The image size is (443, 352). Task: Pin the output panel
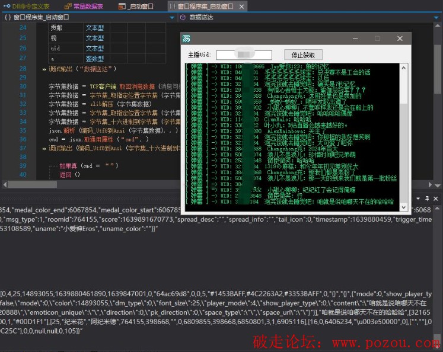pos(427,199)
